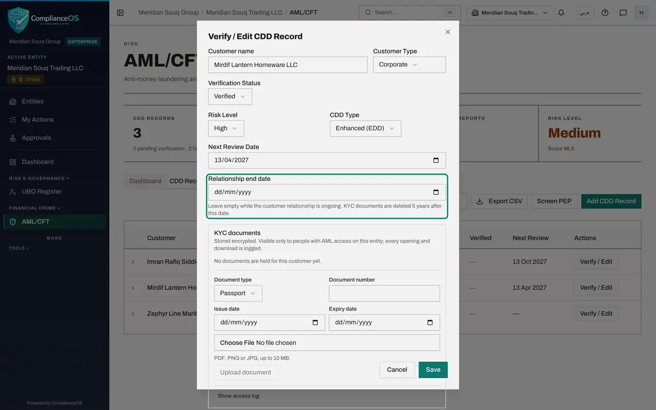Open the notifications bell
Image resolution: width=656 pixels, height=410 pixels.
click(x=561, y=12)
